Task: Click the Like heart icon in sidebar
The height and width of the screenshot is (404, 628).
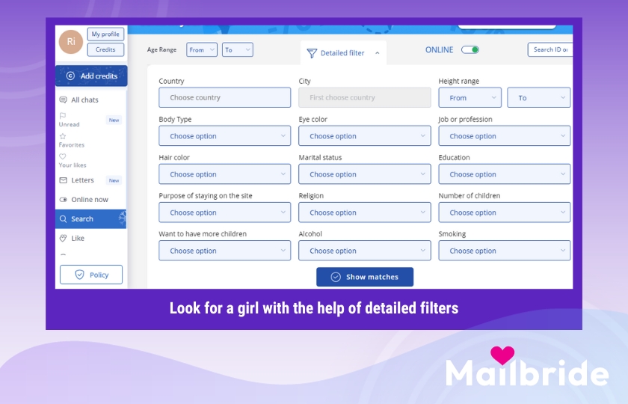Action: coord(64,238)
